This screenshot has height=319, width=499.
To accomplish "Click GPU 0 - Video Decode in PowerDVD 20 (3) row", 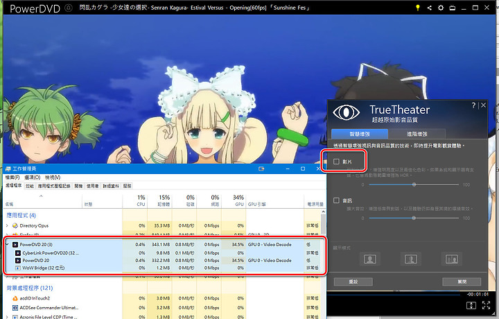I will coord(270,245).
